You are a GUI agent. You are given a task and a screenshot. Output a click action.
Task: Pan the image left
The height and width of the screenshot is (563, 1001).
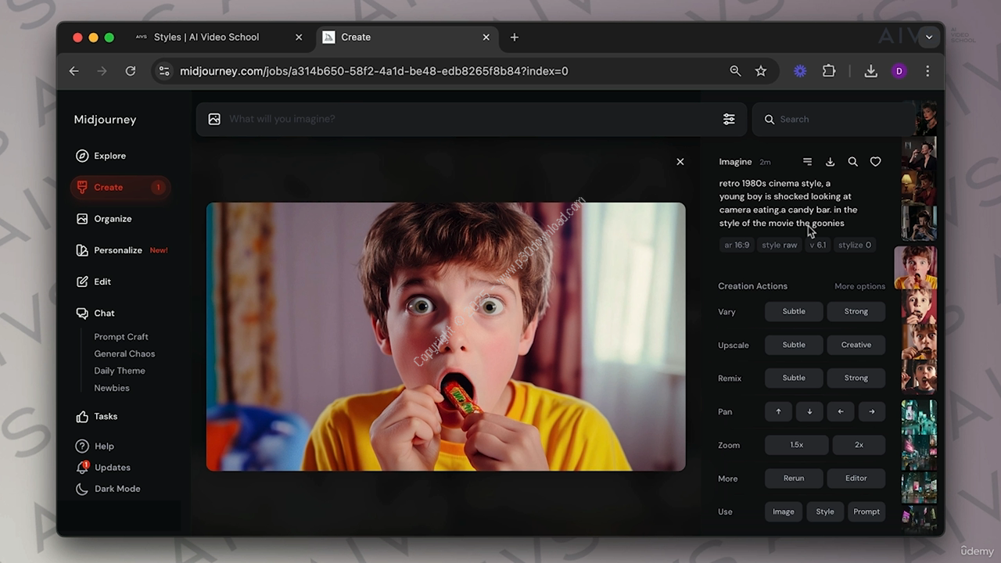(x=841, y=411)
